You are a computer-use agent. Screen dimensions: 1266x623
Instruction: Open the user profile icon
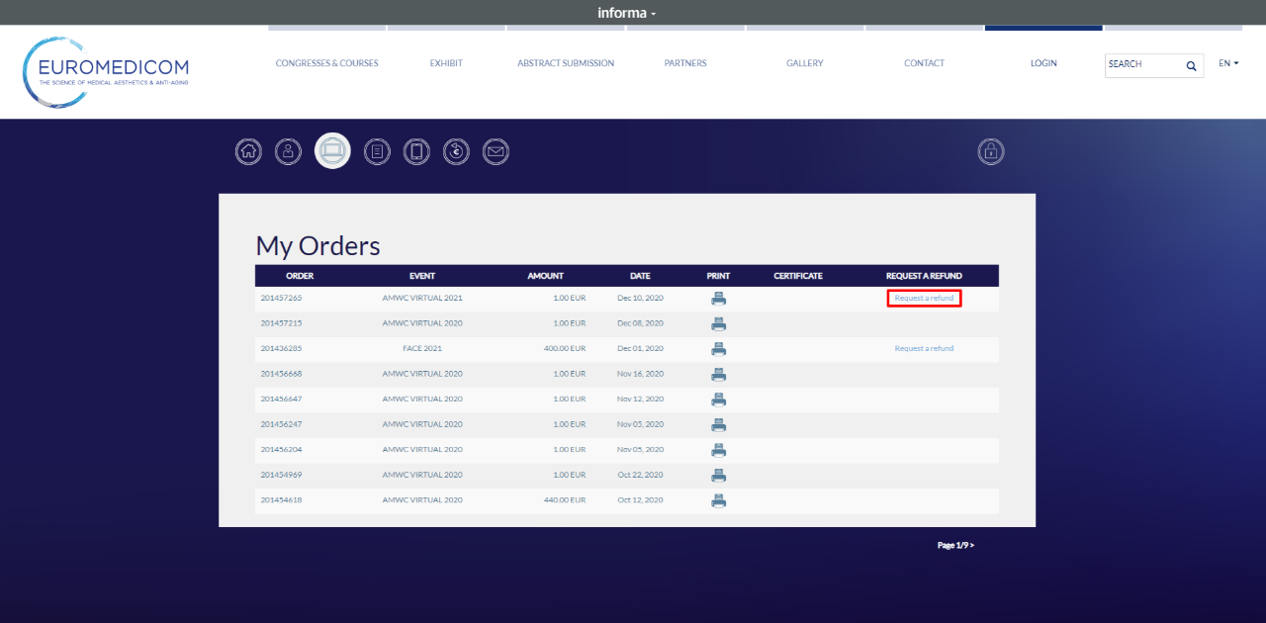(288, 151)
